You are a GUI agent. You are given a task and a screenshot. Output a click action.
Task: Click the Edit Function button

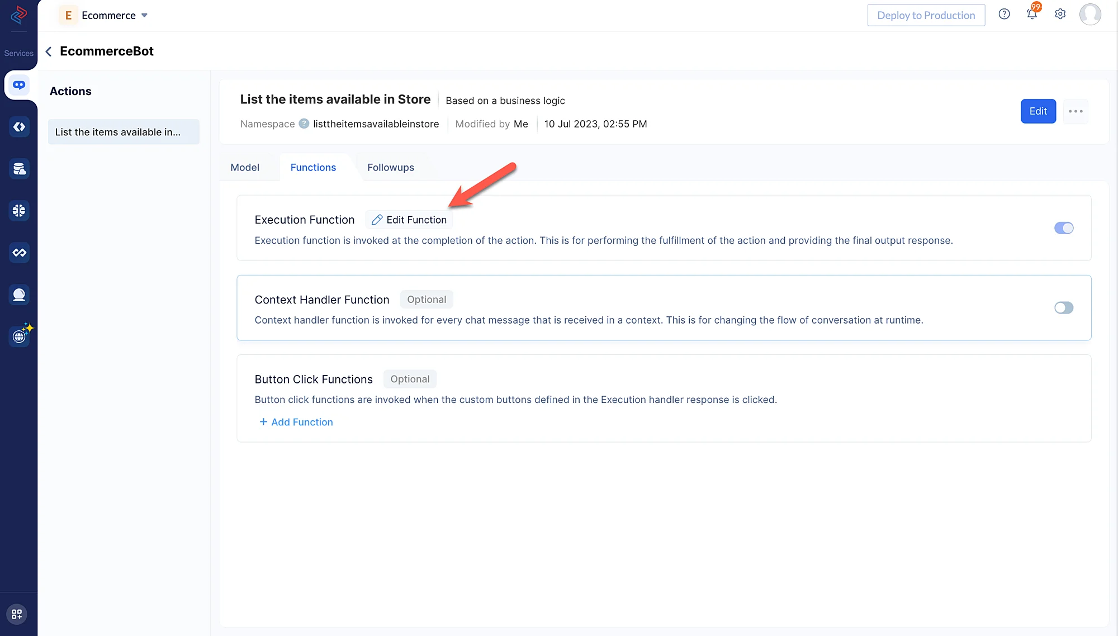[x=409, y=220]
